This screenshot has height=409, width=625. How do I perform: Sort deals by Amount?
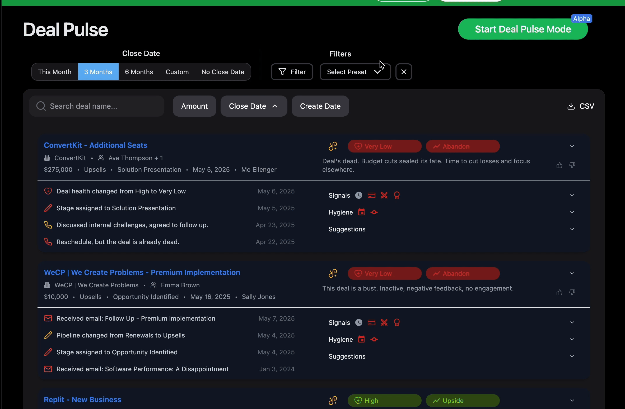tap(194, 106)
